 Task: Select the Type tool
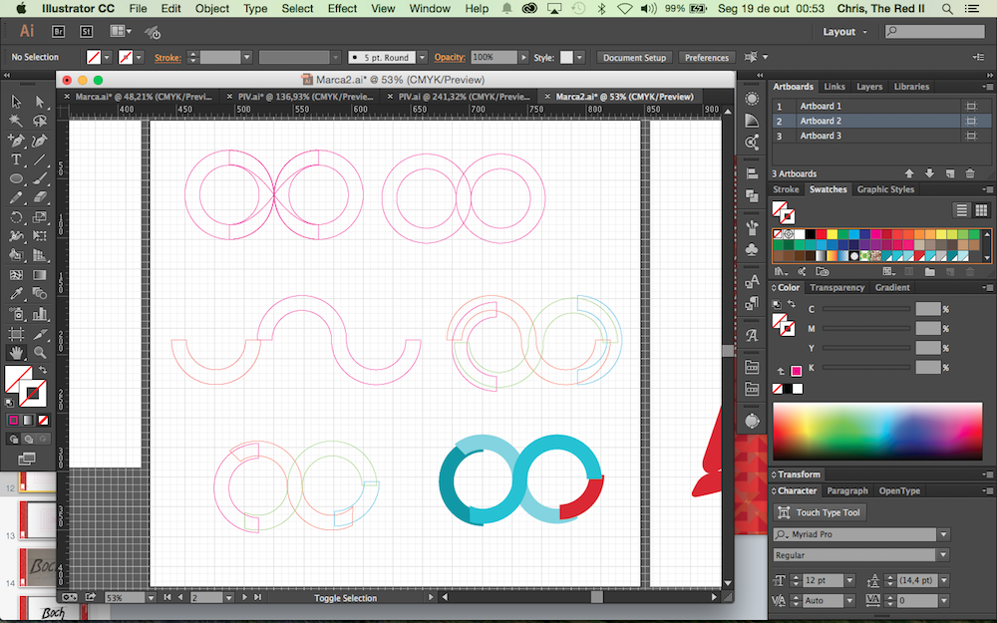click(x=17, y=159)
